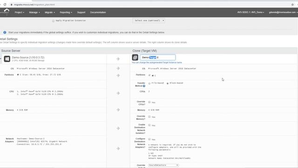Image resolution: width=298 pixels, height=168 pixels.
Task: Open the Select one (optional) dropdown
Action: 149,21
